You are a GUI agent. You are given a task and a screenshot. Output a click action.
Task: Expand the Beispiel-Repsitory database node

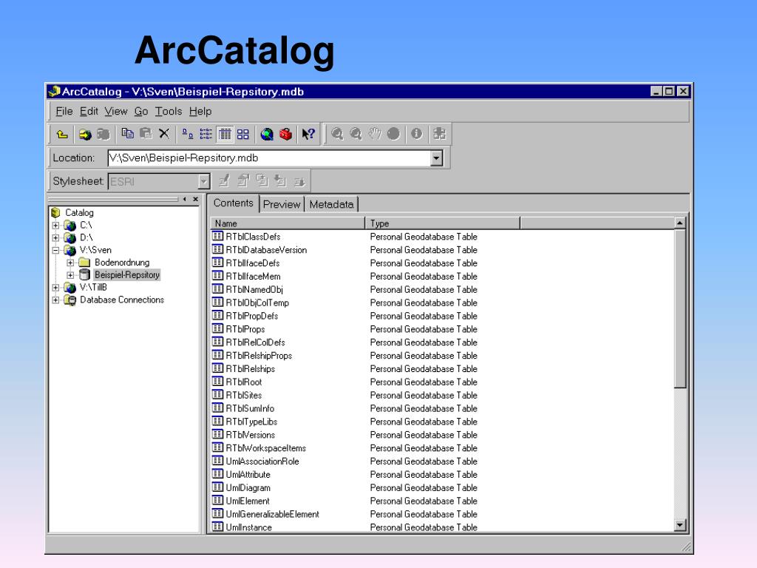point(70,275)
